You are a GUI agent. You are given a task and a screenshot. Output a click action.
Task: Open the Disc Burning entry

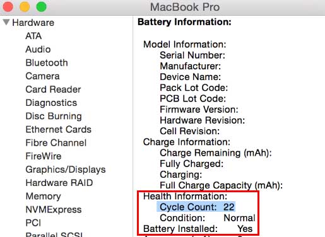(x=54, y=116)
